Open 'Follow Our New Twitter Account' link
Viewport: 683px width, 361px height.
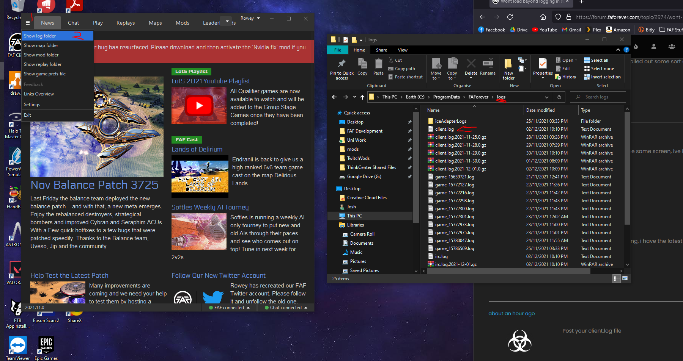click(x=218, y=275)
